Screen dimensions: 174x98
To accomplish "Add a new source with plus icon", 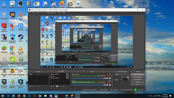I will point(51,86).
